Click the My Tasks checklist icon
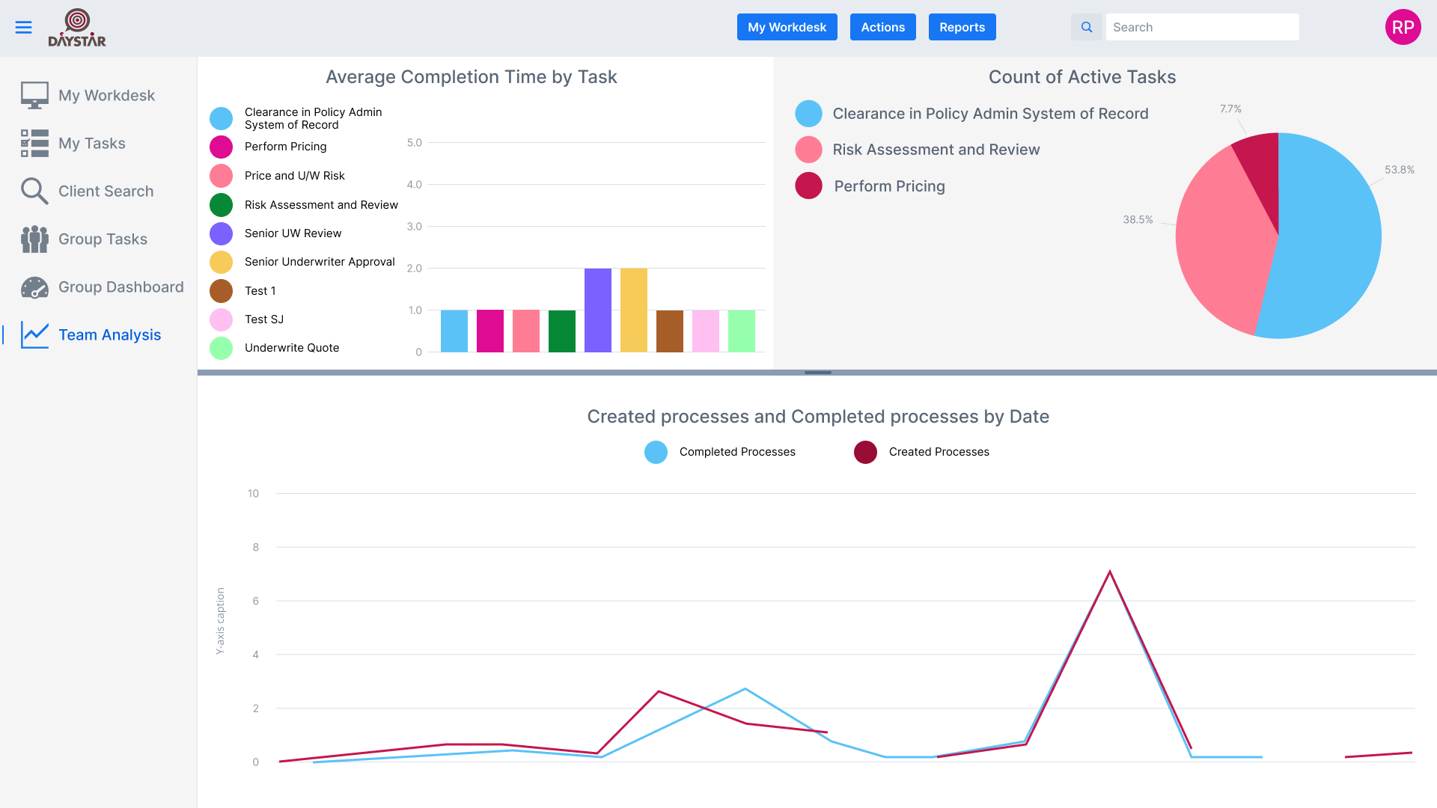The height and width of the screenshot is (808, 1437). (34, 143)
